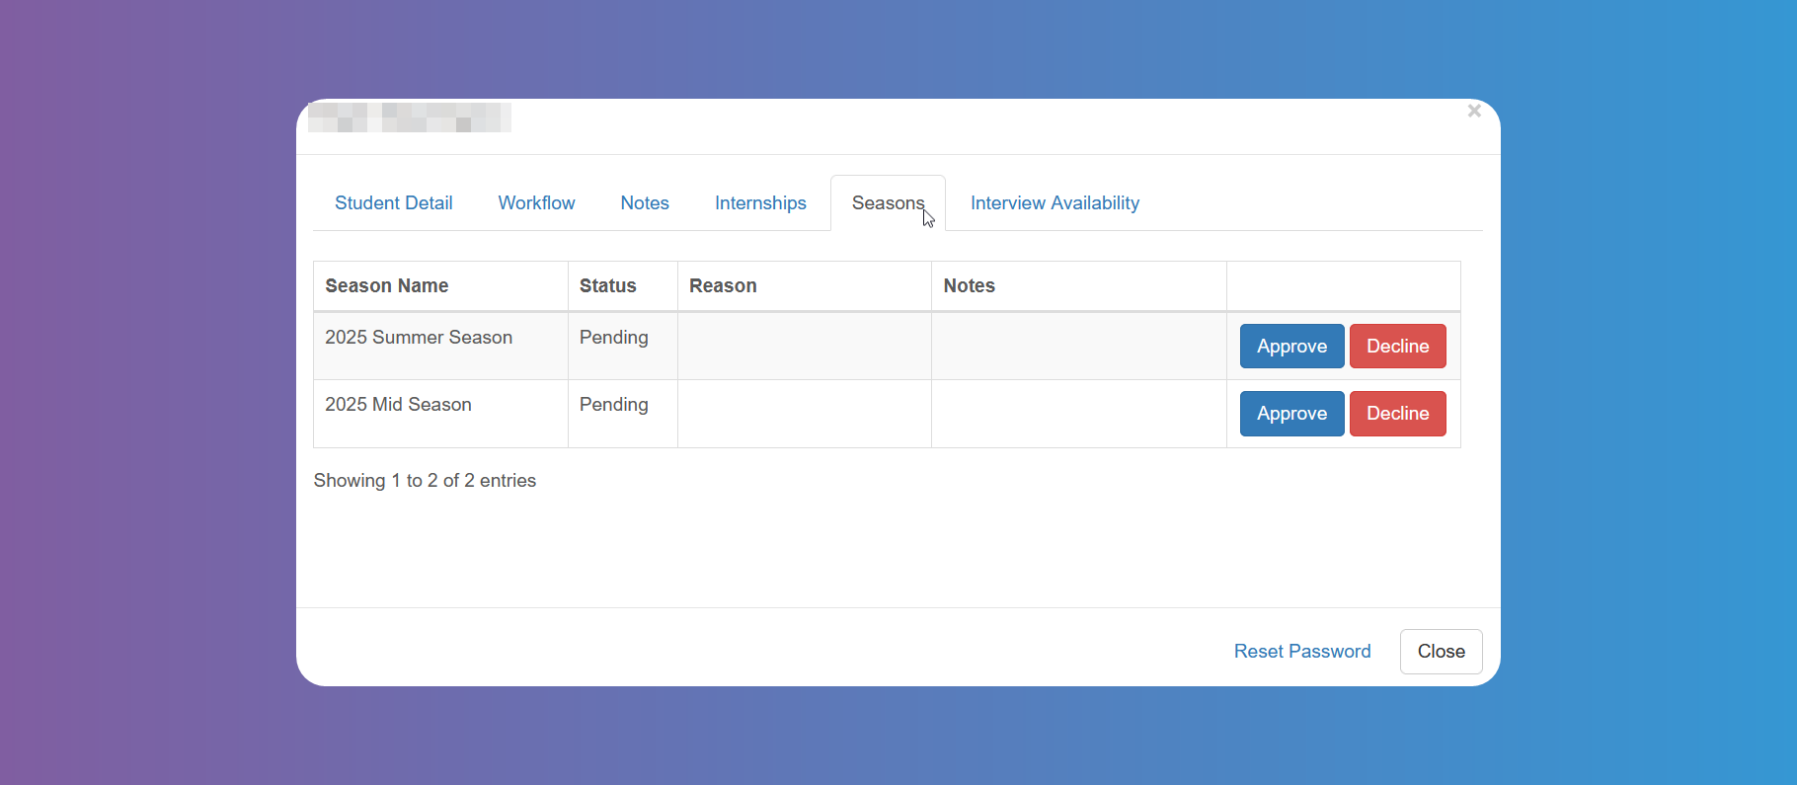Switch to the Workflow tab

[536, 203]
